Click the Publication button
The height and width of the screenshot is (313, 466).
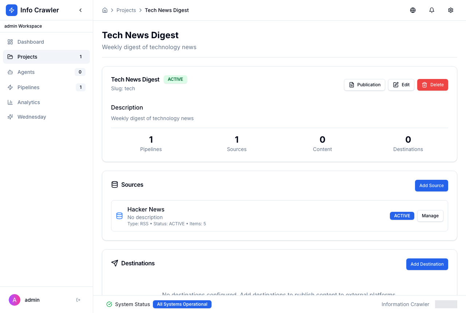(364, 85)
